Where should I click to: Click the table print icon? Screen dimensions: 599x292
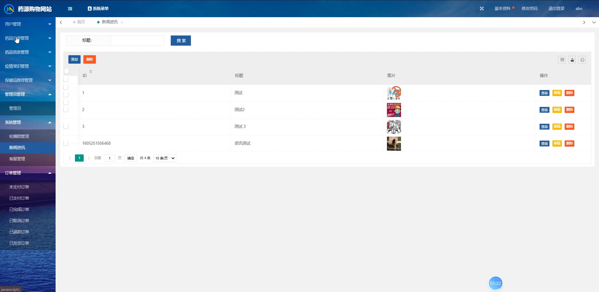pyautogui.click(x=582, y=60)
